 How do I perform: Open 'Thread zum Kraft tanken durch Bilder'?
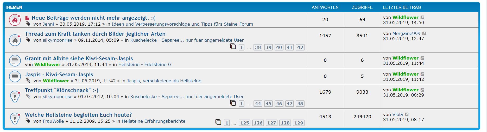pyautogui.click(x=95, y=34)
